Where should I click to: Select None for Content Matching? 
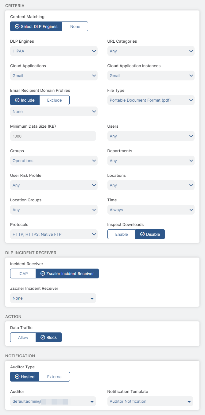point(75,26)
